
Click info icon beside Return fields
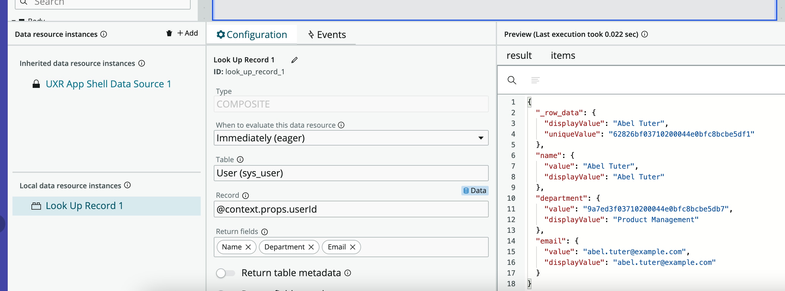(x=265, y=232)
